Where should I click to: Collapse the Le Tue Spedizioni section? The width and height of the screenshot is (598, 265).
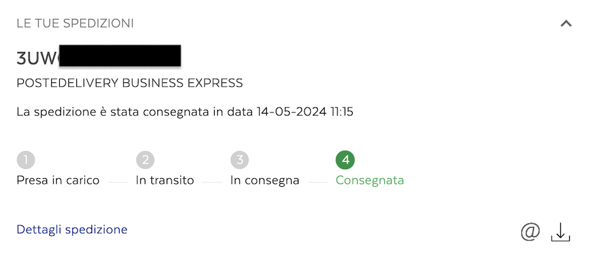point(566,24)
